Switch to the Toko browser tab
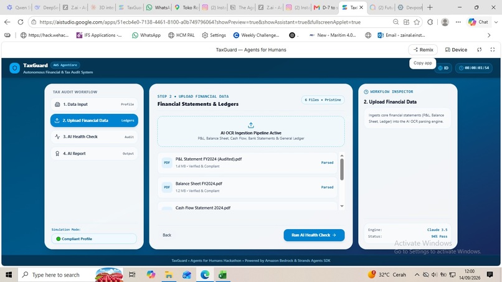 (186, 7)
